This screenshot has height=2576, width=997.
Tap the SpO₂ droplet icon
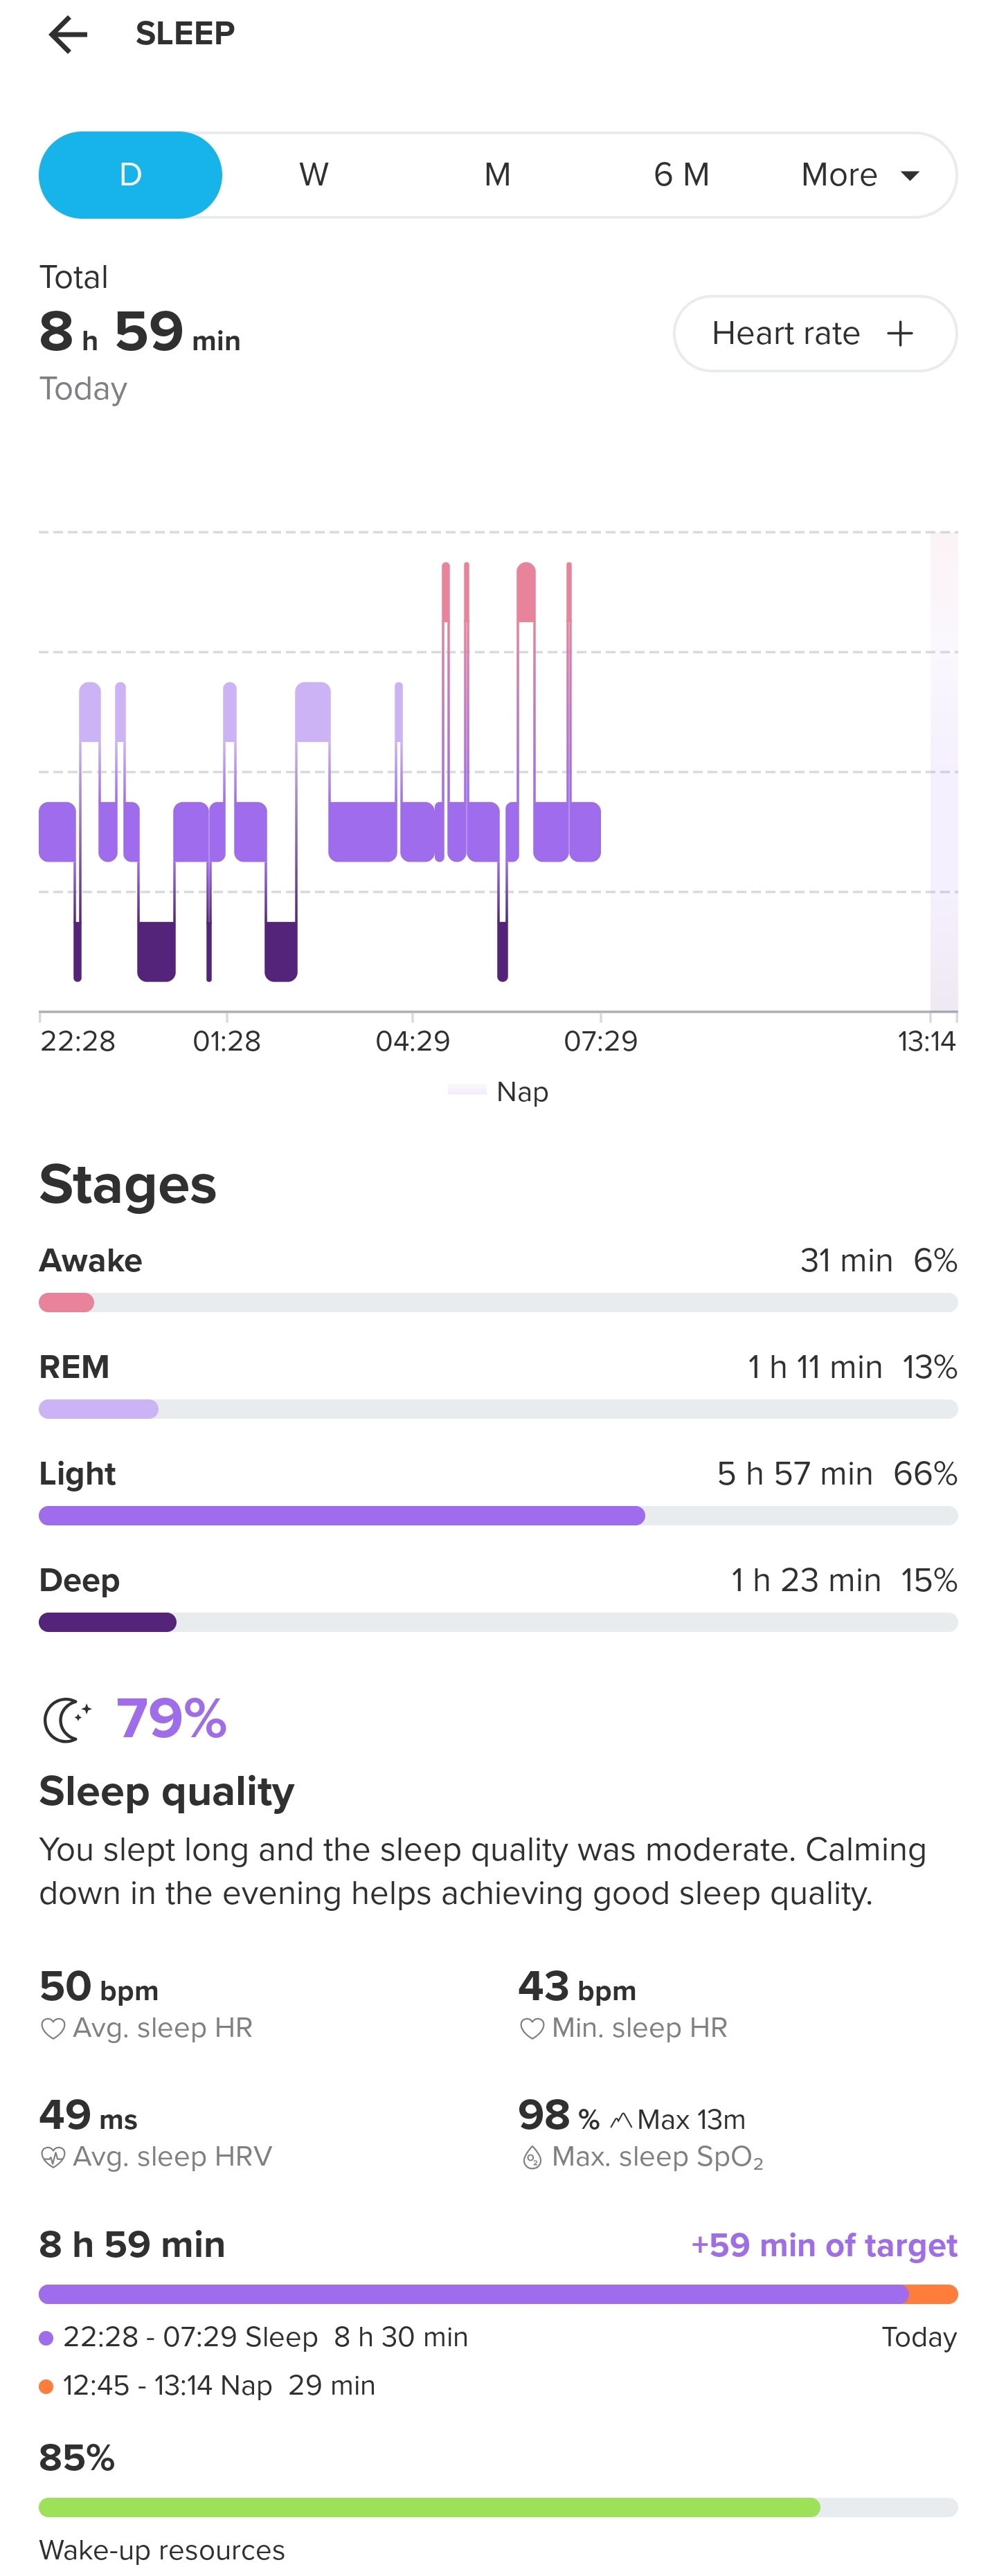coord(532,2158)
